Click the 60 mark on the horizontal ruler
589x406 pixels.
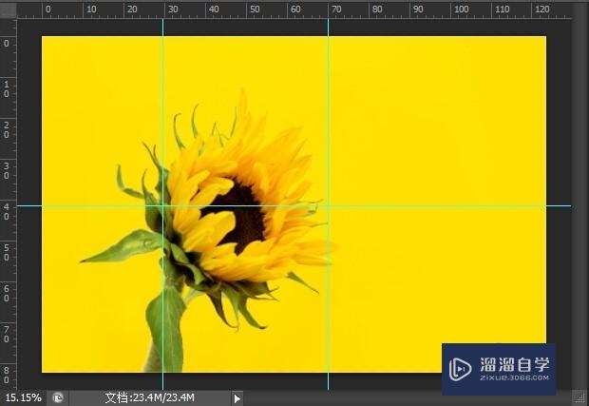click(x=296, y=10)
